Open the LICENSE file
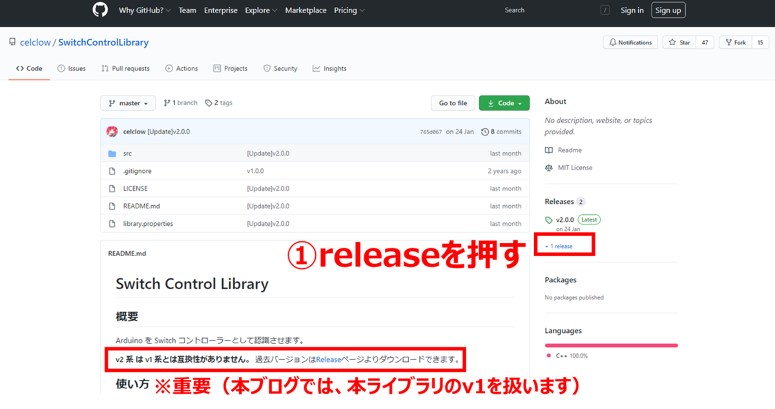Image resolution: width=775 pixels, height=409 pixels. click(135, 188)
